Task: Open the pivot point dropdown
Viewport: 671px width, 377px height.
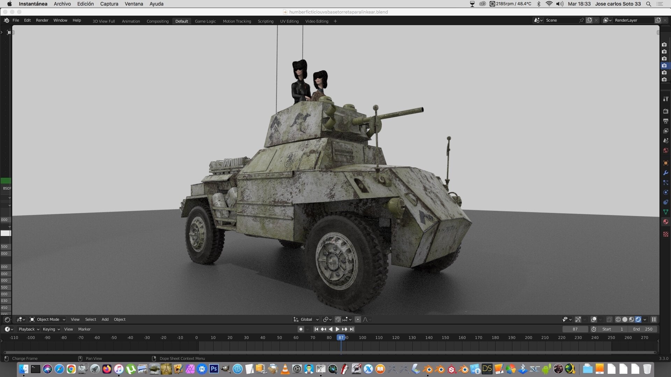Action: 327,319
